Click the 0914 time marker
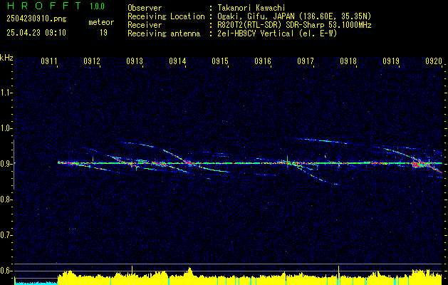448x285 pixels. pos(177,61)
